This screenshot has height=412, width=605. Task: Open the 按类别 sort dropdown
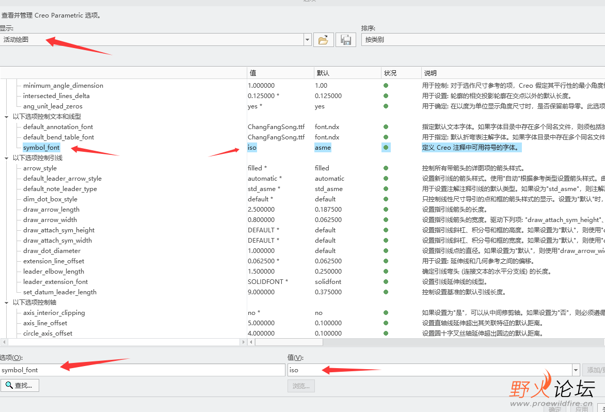(483, 40)
